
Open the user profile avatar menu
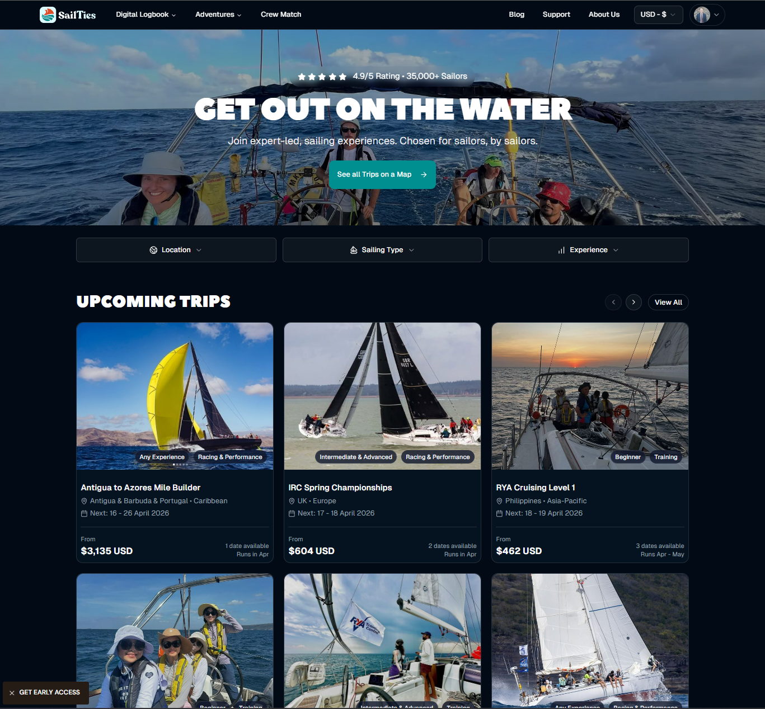[707, 15]
